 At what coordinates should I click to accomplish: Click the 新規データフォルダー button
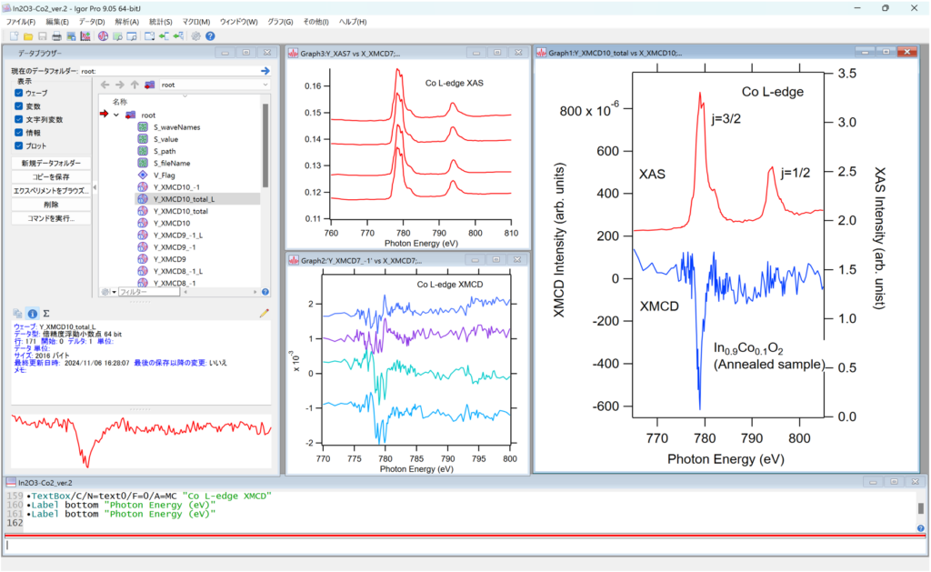coord(52,163)
